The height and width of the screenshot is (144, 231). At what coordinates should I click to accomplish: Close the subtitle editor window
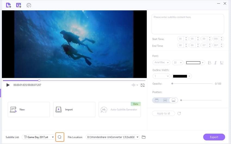pyautogui.click(x=225, y=3)
